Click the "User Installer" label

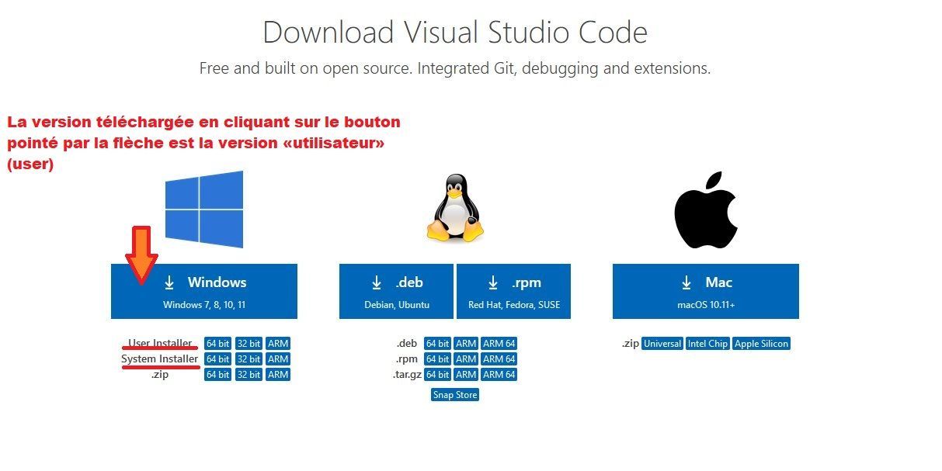(x=160, y=344)
